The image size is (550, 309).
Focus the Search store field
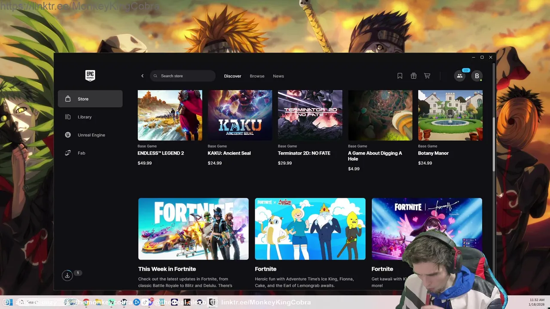tap(183, 76)
